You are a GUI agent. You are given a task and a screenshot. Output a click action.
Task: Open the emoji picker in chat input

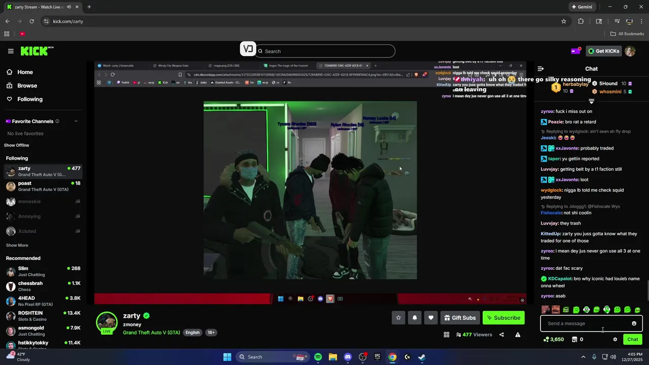pos(634,323)
